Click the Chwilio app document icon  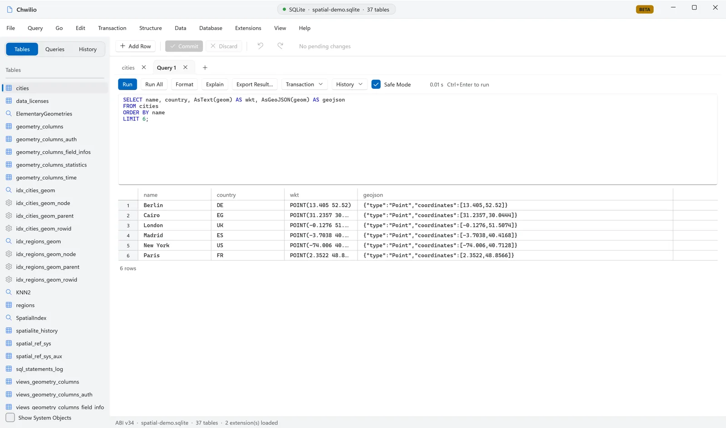click(x=10, y=10)
